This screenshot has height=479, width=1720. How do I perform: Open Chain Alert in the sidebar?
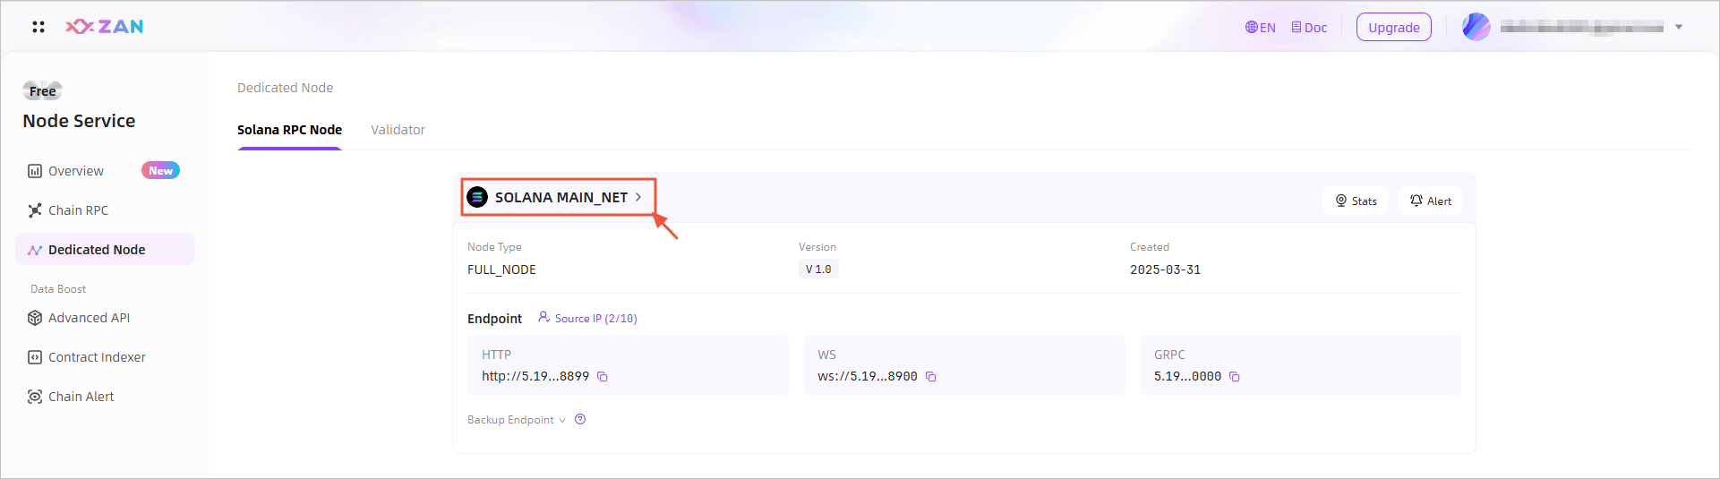tap(71, 397)
